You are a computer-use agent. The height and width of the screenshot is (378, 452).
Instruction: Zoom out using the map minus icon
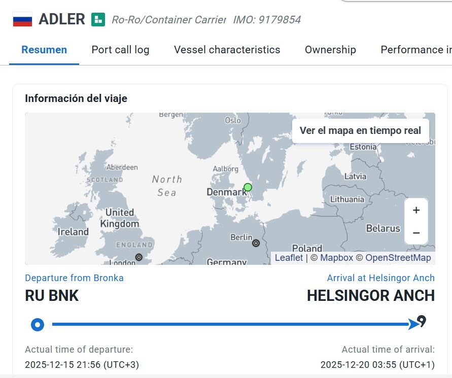point(416,232)
